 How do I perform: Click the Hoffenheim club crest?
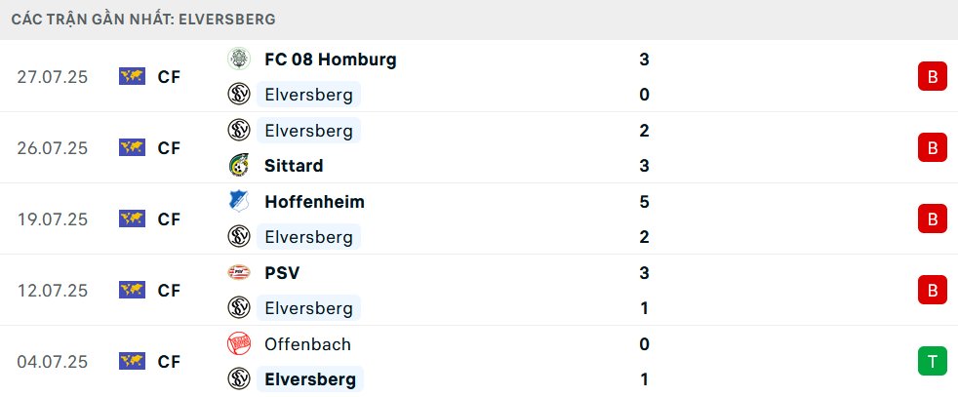coord(239,202)
